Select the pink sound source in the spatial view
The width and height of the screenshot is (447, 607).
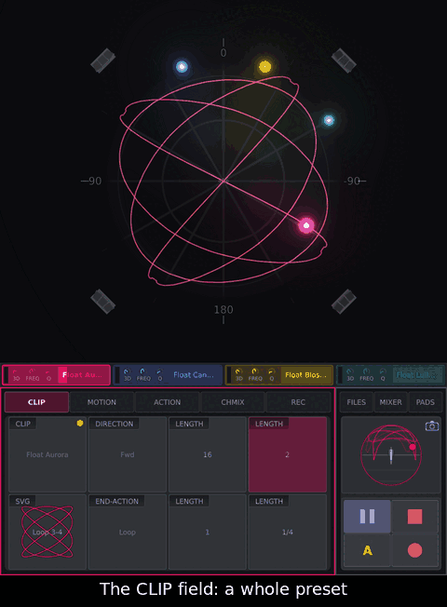pos(306,225)
